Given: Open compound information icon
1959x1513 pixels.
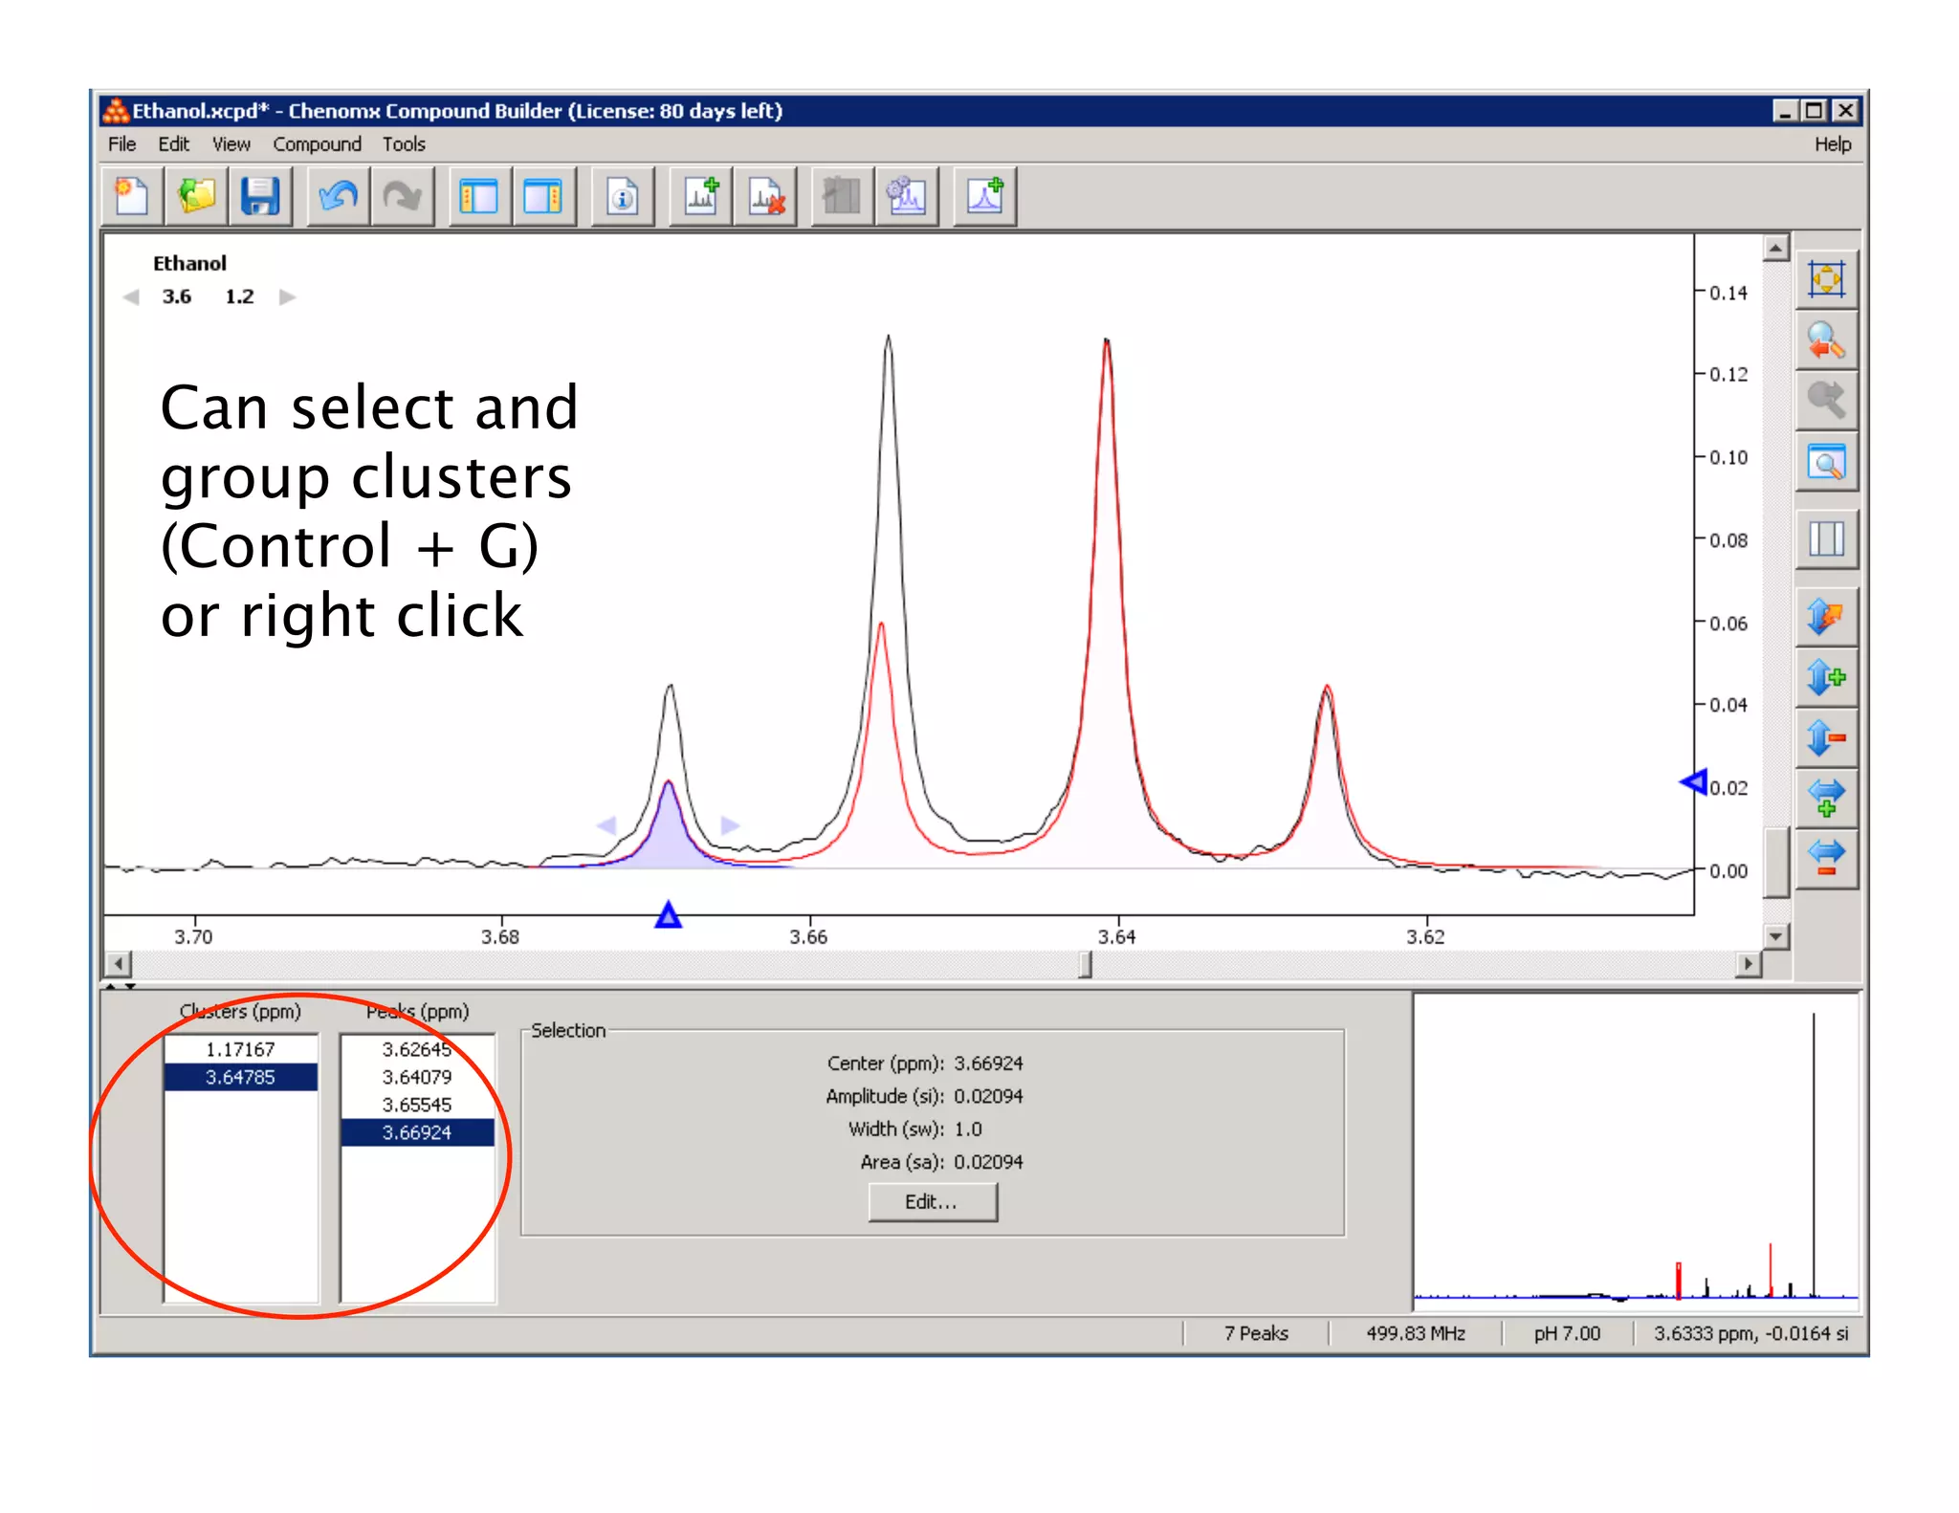Looking at the screenshot, I should pyautogui.click(x=622, y=197).
